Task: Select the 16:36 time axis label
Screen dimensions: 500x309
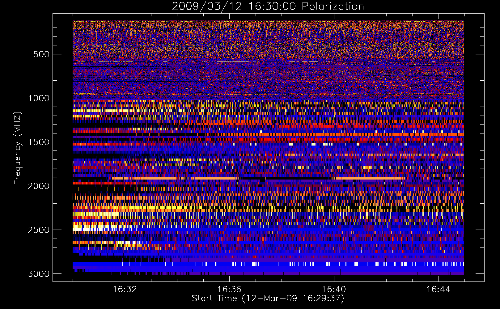Action: pyautogui.click(x=229, y=290)
